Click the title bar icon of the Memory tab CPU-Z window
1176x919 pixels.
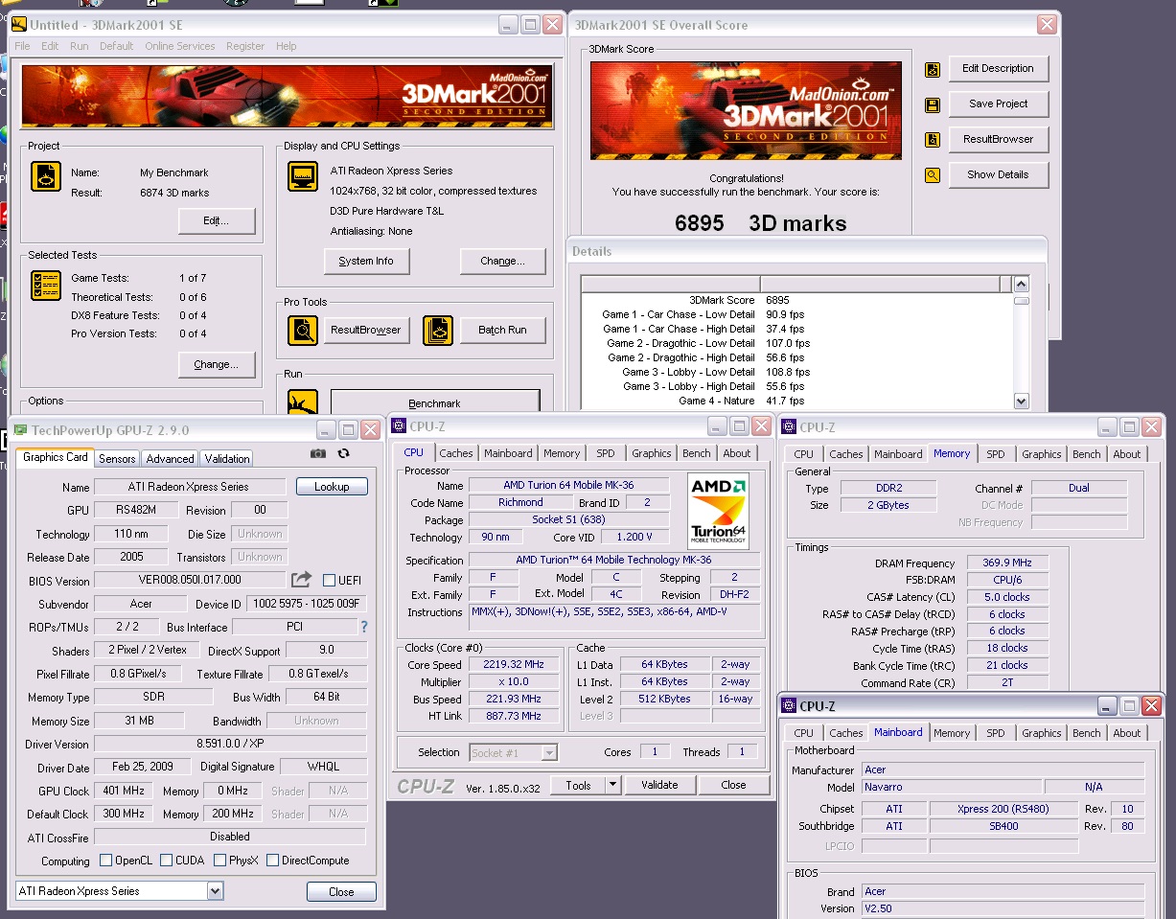[x=788, y=427]
